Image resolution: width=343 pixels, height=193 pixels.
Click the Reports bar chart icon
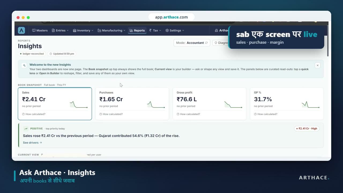coord(131,31)
